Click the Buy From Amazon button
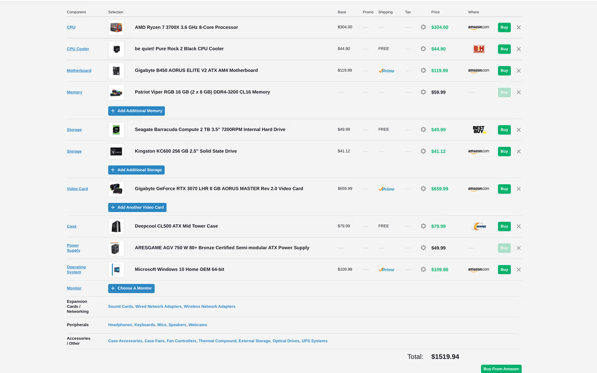The height and width of the screenshot is (373, 597). (x=501, y=369)
